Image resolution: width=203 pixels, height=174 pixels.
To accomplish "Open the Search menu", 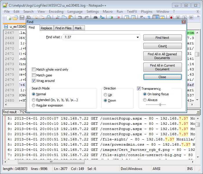I will coord(28,12).
